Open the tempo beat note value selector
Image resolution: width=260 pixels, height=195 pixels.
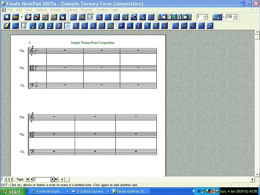(217, 17)
